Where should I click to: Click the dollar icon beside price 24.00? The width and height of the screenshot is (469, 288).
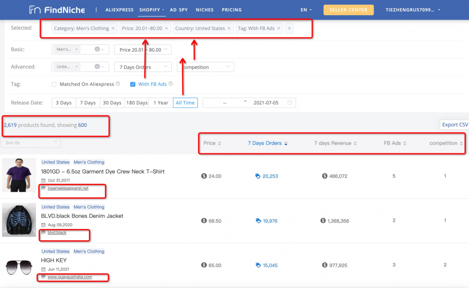204,176
